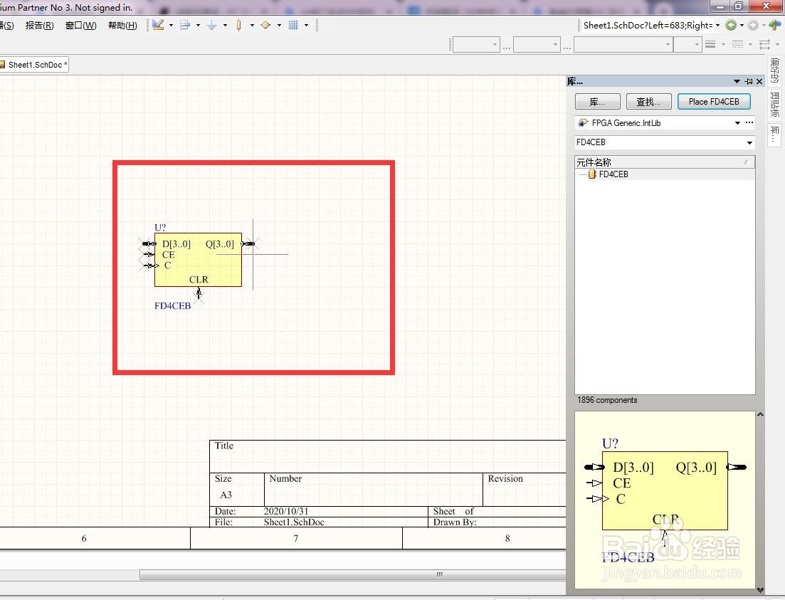The height and width of the screenshot is (600, 785).
Task: Select the drawing utility tools icon
Action: 158,25
